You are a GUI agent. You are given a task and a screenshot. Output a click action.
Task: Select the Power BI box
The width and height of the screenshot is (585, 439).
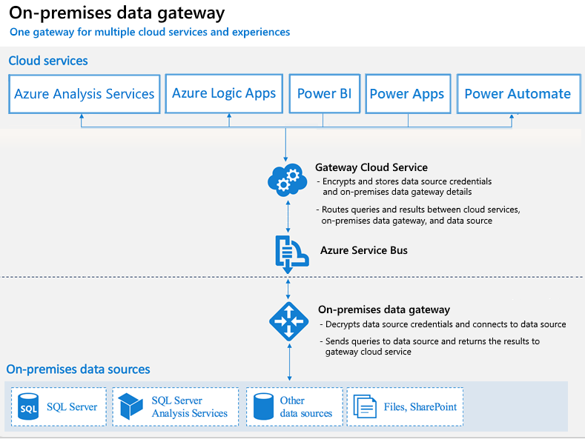pos(325,93)
